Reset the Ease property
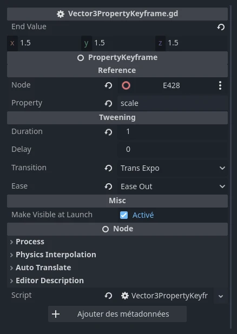Screen dimensions: 237x334 coord(108,186)
